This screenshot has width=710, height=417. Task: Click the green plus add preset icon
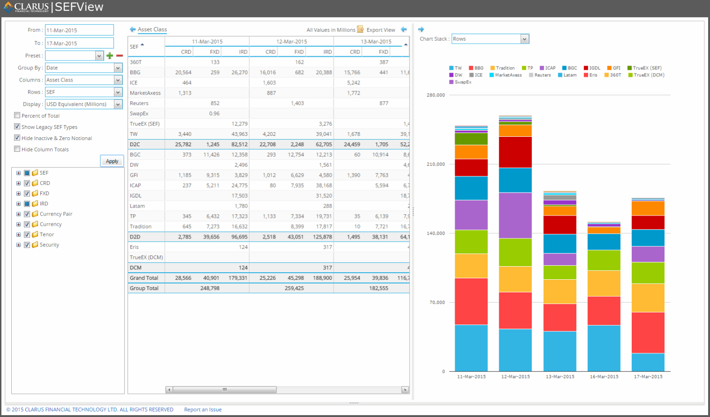click(x=110, y=56)
